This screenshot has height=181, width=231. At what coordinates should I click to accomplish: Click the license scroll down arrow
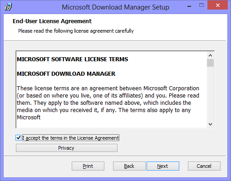[210, 124]
